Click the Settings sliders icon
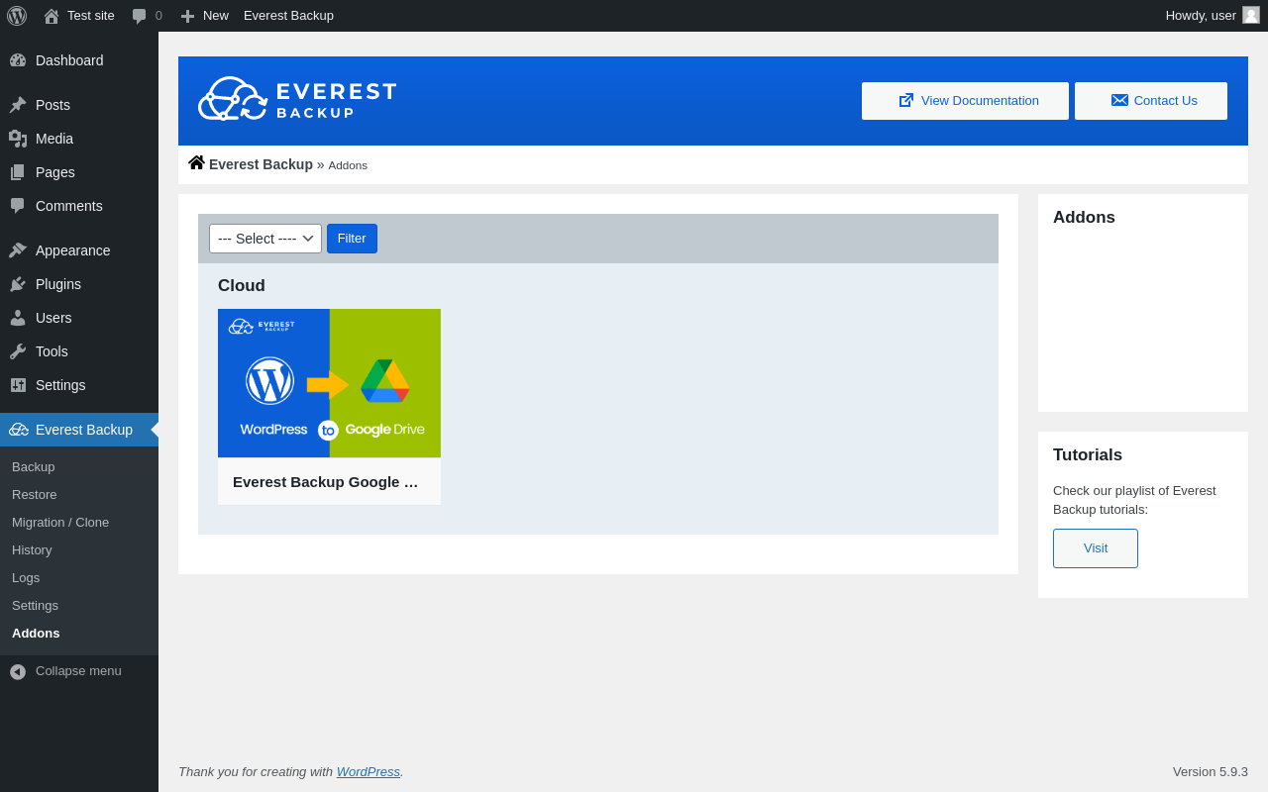The height and width of the screenshot is (792, 1268). (18, 385)
